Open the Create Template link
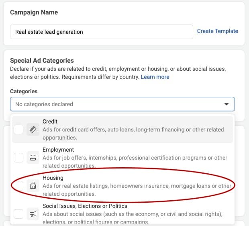Viewport: 249px width, 226px height. 217,31
